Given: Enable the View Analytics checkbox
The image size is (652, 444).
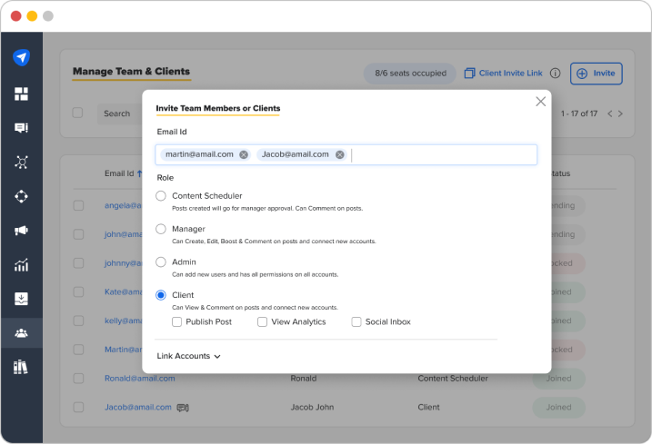Looking at the screenshot, I should (263, 322).
